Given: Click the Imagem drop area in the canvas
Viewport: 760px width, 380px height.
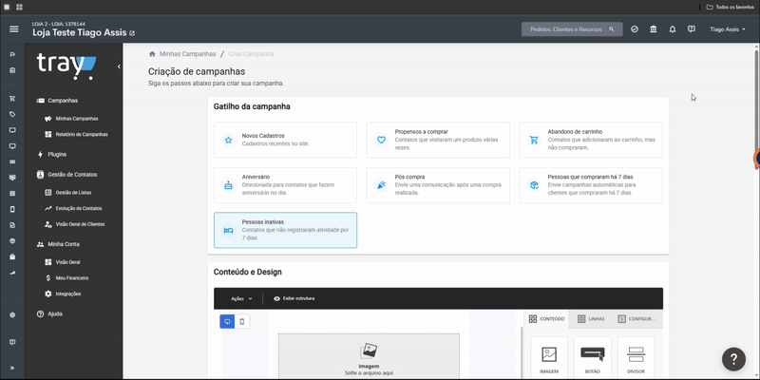Looking at the screenshot, I should pyautogui.click(x=369, y=356).
